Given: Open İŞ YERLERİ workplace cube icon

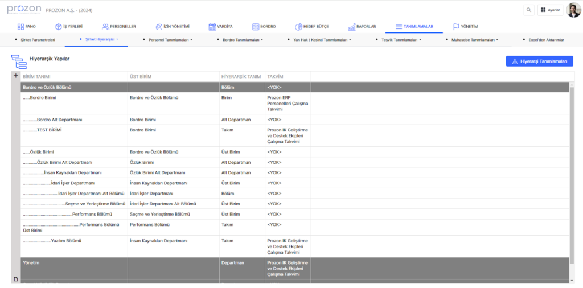Looking at the screenshot, I should point(58,27).
